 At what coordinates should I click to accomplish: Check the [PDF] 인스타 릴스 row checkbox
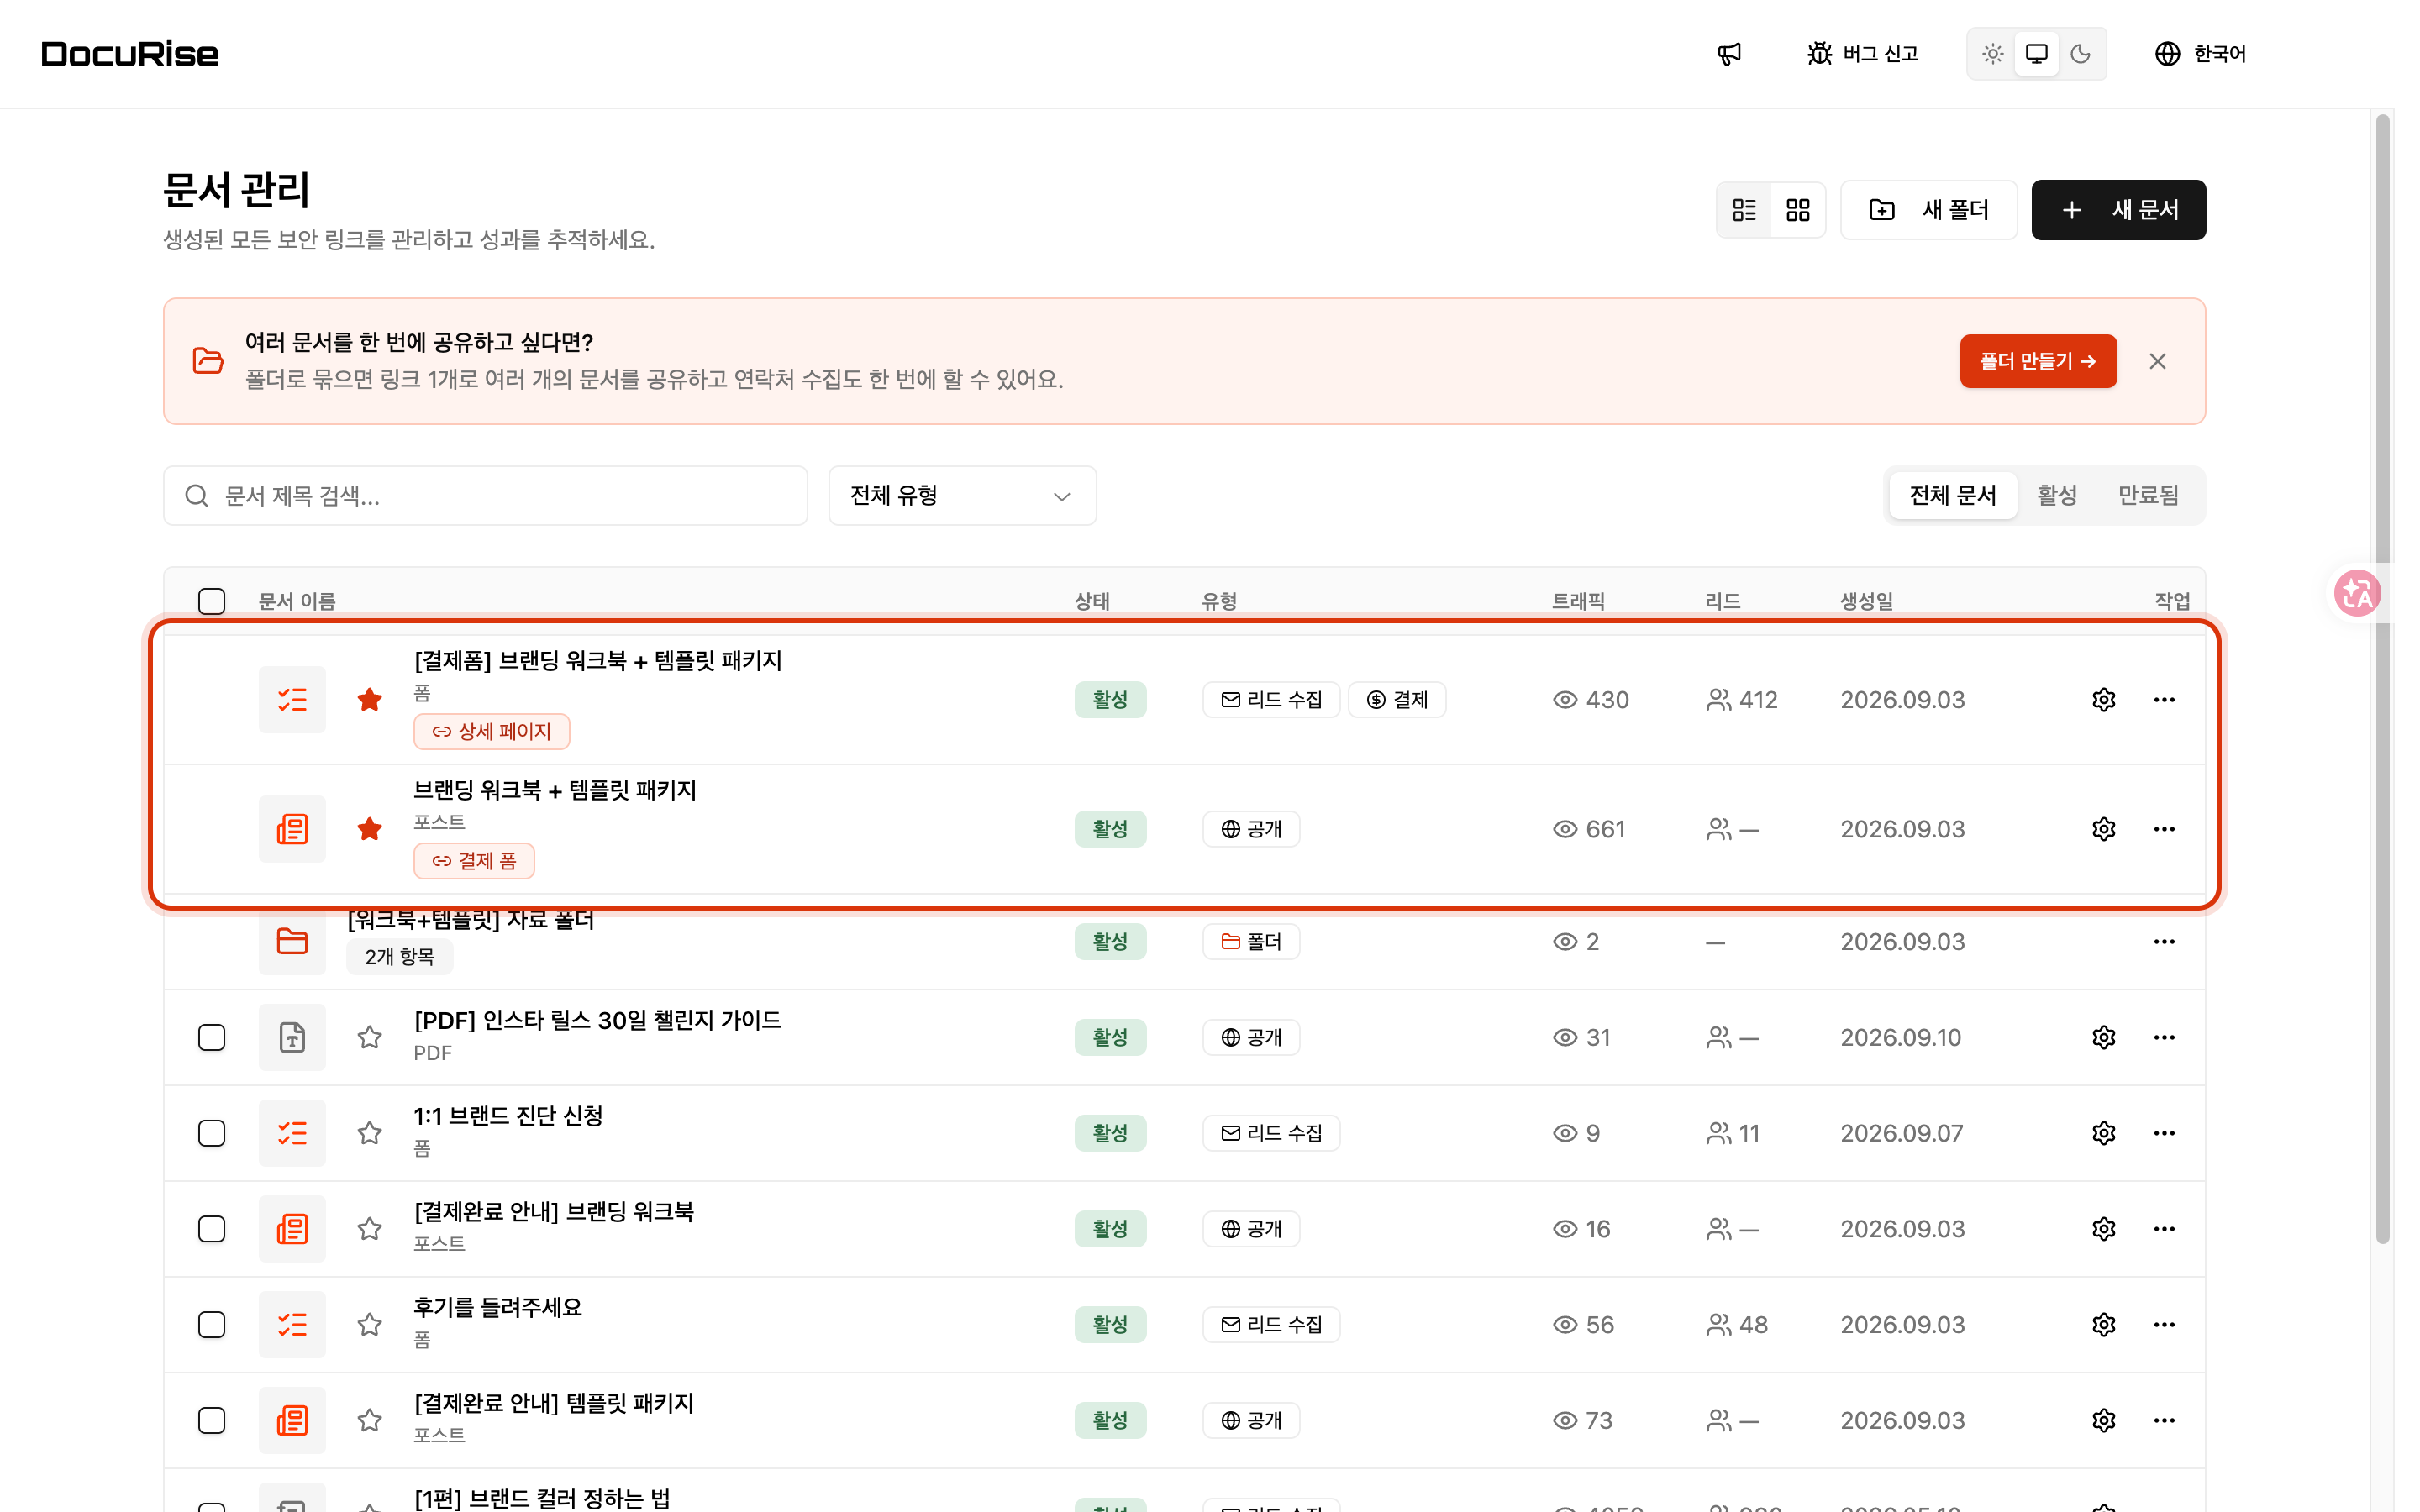coord(211,1038)
